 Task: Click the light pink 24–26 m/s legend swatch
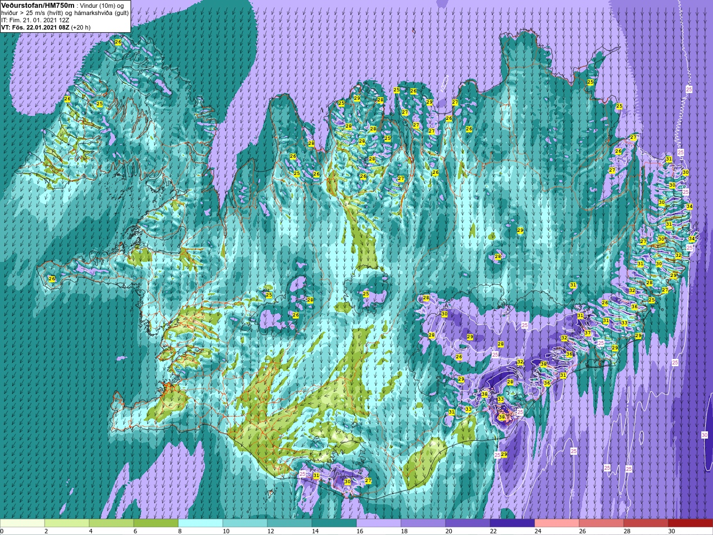[557, 523]
